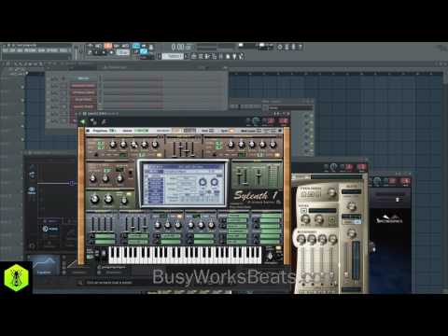Screen dimensions: 448x336
Task: Open the pattern selector dropdown in toolbar
Action: [174, 56]
